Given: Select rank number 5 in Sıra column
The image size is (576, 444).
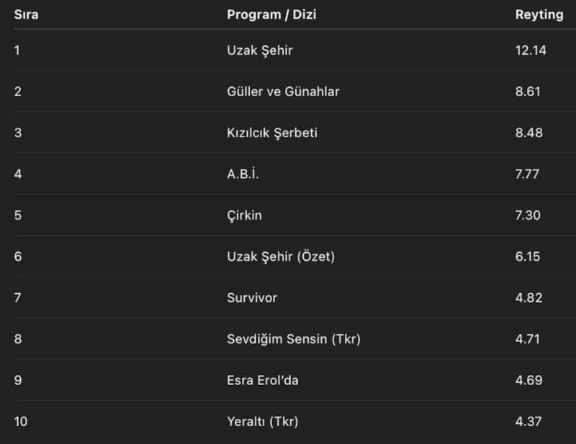Looking at the screenshot, I should [17, 215].
